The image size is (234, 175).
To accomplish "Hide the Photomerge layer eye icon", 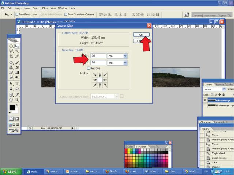I will click(205, 100).
